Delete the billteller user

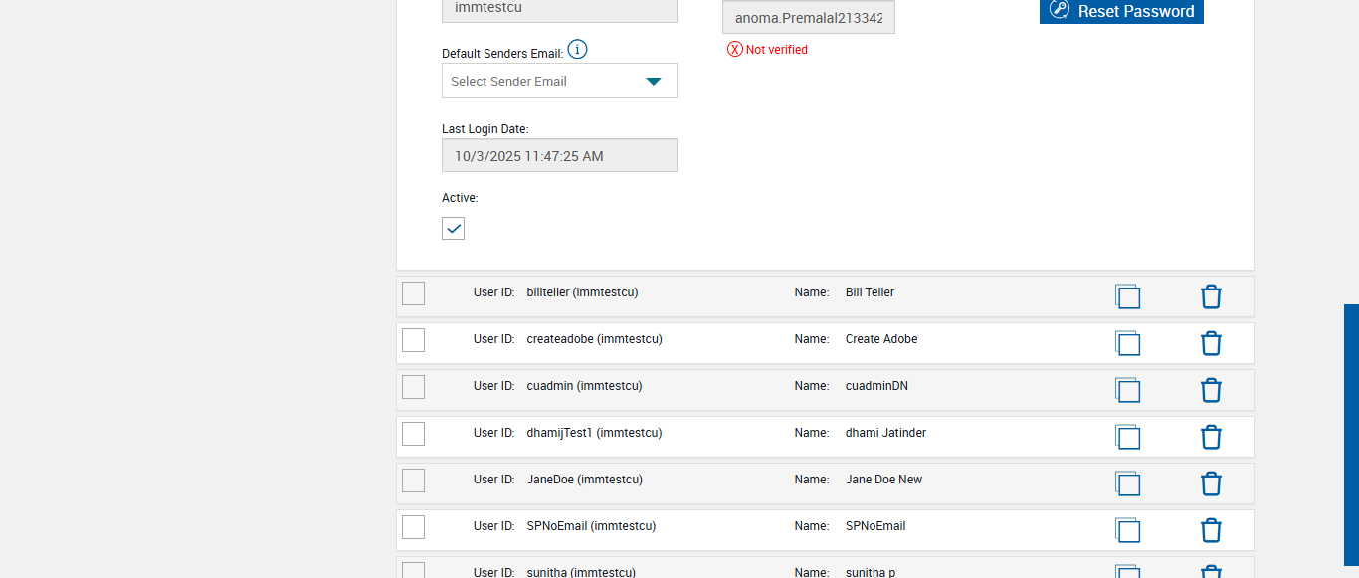coord(1211,296)
